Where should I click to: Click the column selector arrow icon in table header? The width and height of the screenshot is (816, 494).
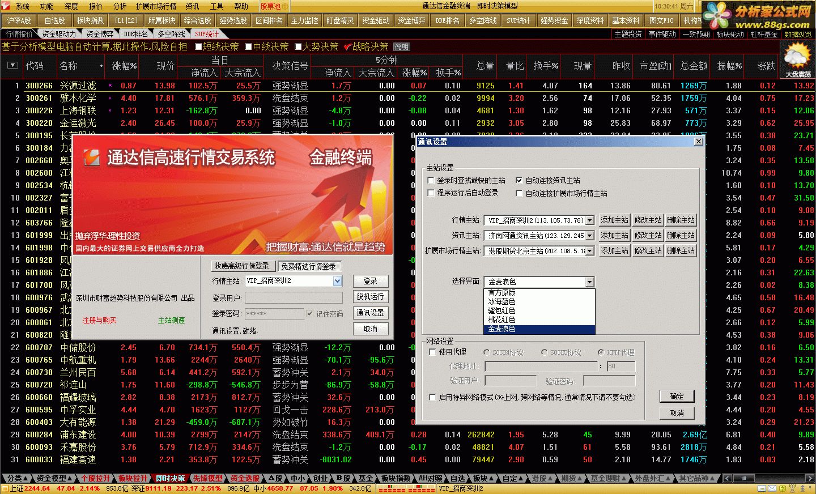[12, 66]
